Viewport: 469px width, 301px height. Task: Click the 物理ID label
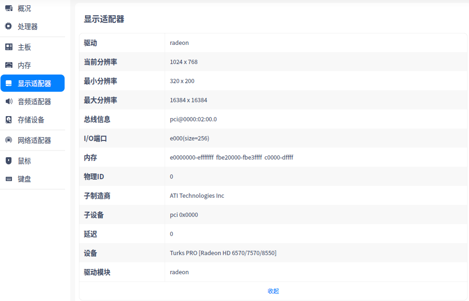pos(94,176)
